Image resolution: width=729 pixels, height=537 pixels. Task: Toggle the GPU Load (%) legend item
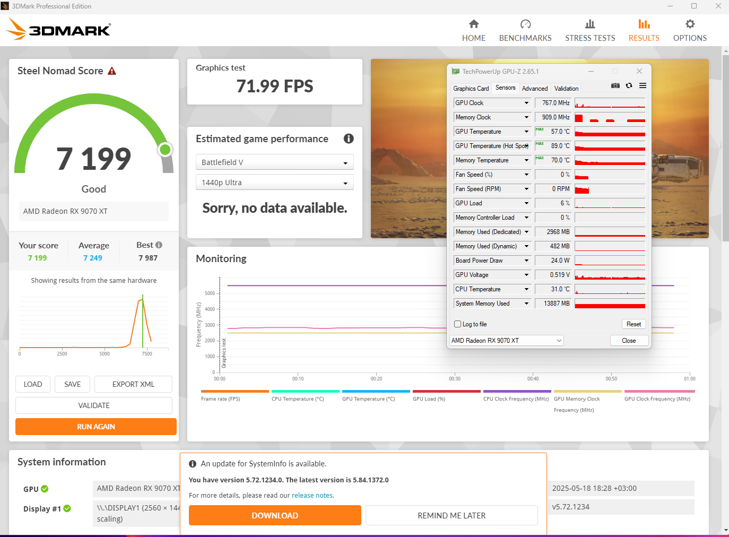446,395
